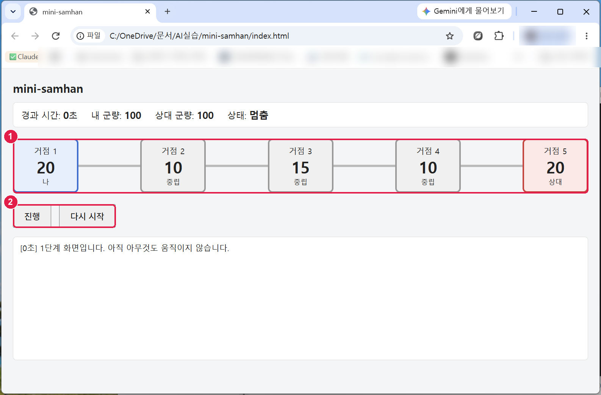Image resolution: width=601 pixels, height=395 pixels.
Task: Switch to the mini-samhan tab
Action: (91, 12)
